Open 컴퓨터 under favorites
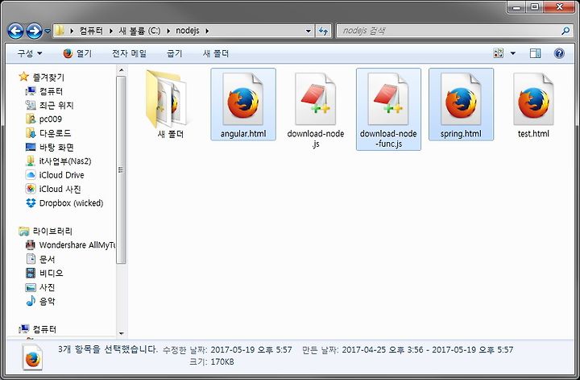Viewport: 580px width, 380px height. pyautogui.click(x=51, y=91)
